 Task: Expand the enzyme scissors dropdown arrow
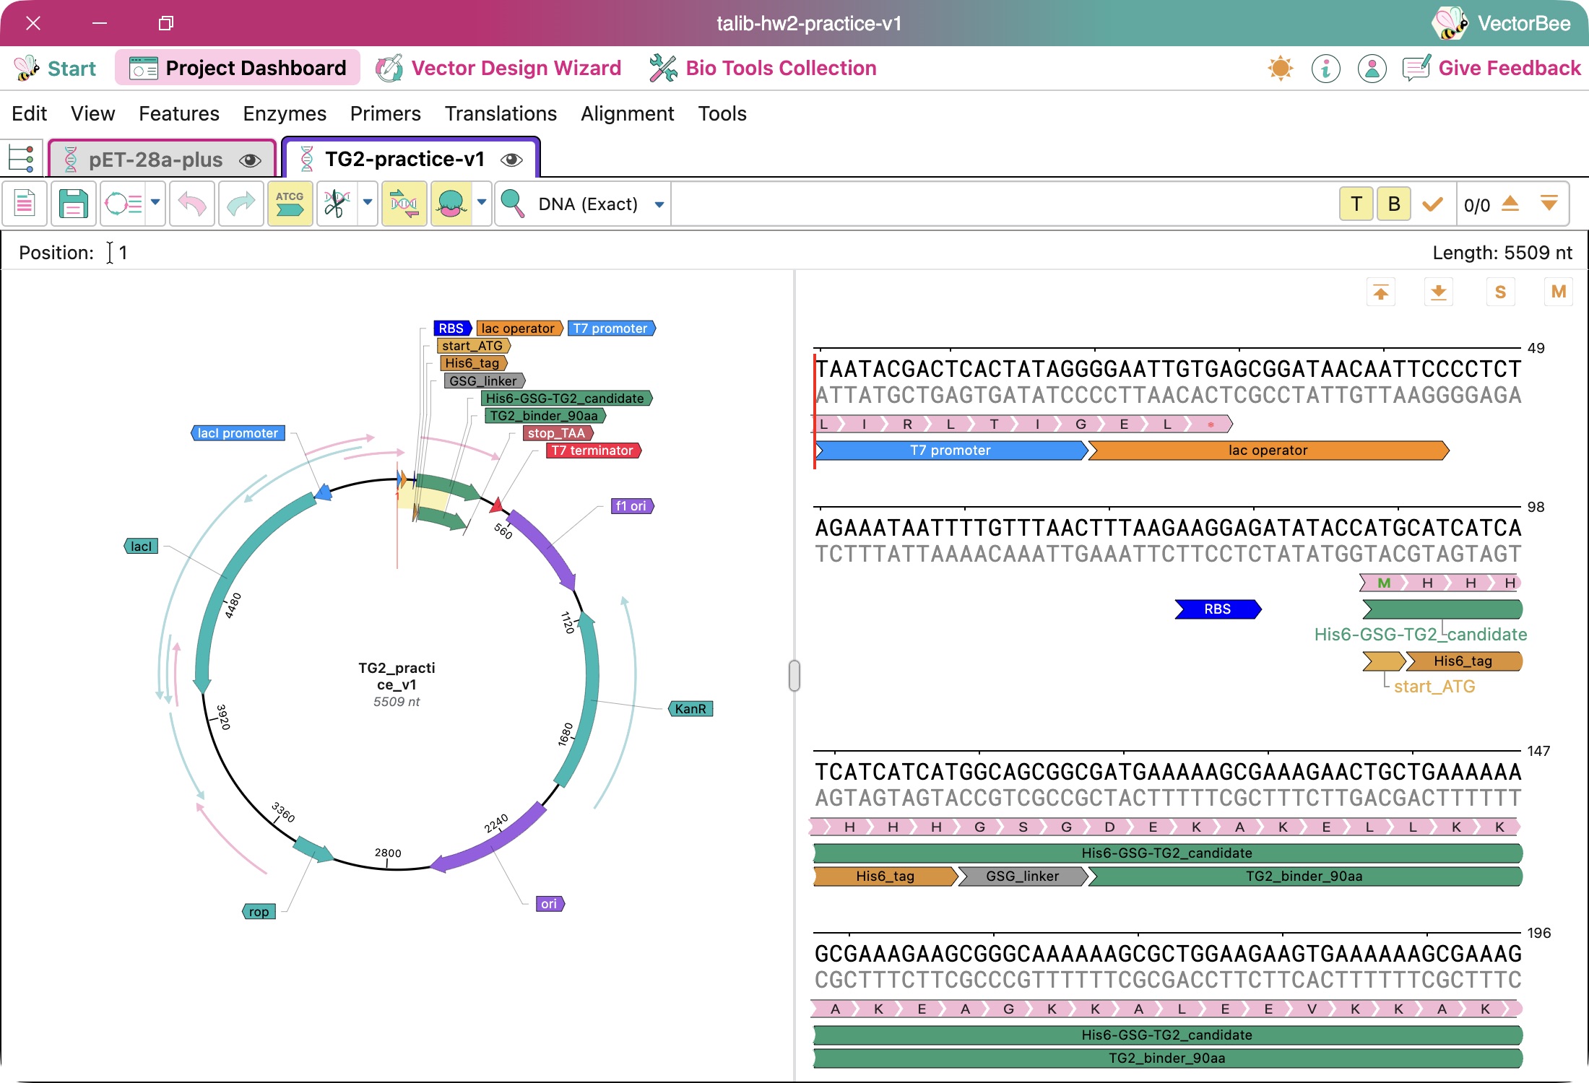(368, 204)
